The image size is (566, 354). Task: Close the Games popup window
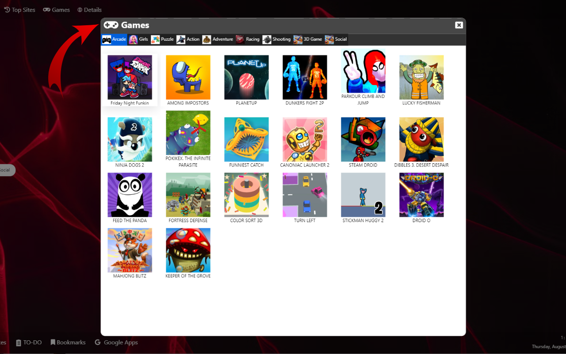459,25
